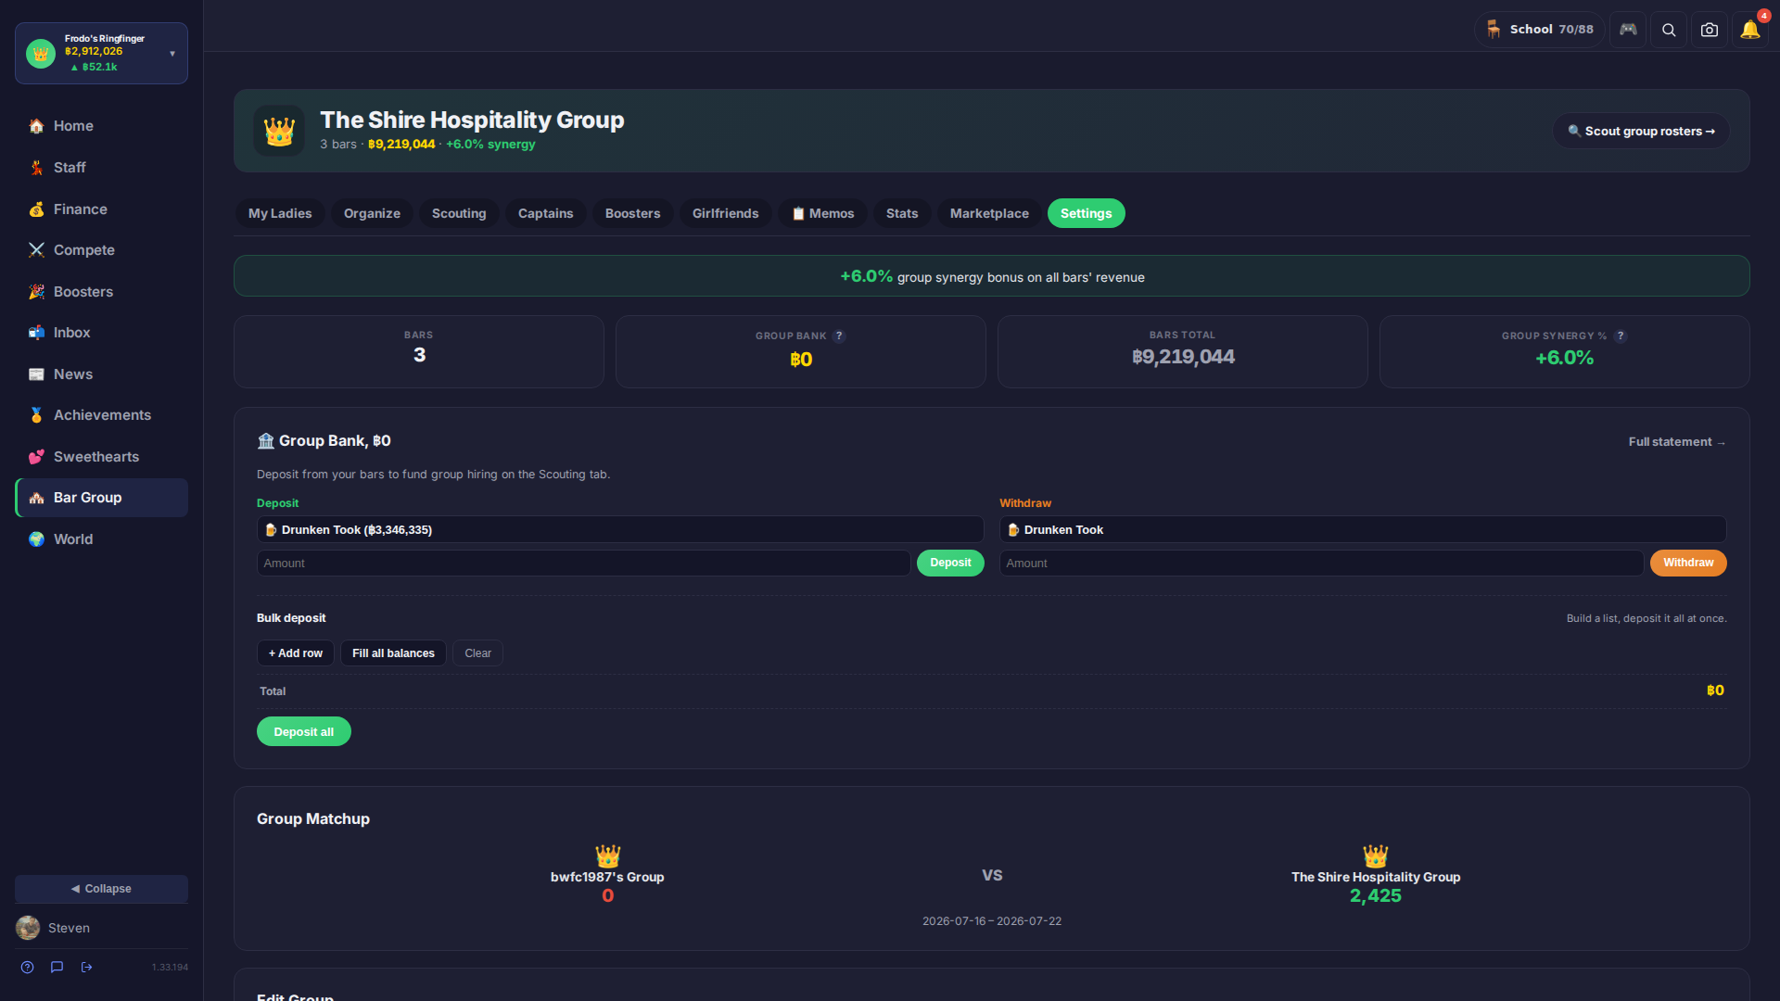Click the Scout group rosters button

tap(1640, 131)
